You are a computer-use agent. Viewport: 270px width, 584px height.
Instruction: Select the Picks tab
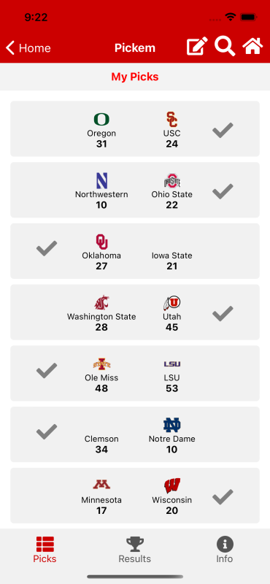45,550
